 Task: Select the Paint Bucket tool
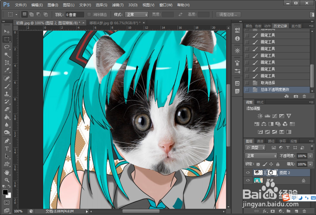click(7, 117)
